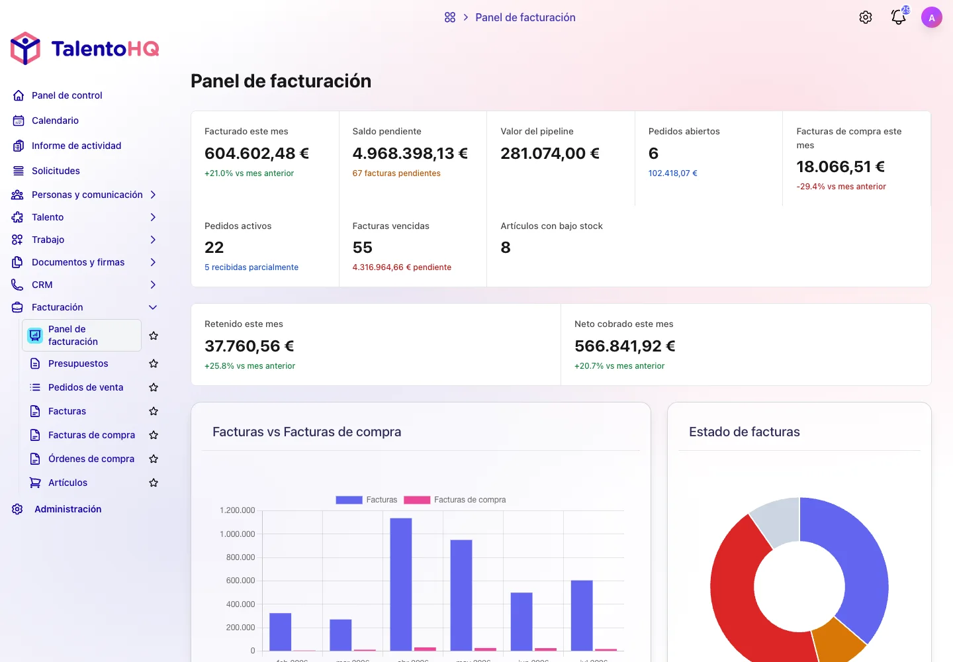Click the Pedidos de venta list icon
The height and width of the screenshot is (662, 953).
[x=35, y=387]
